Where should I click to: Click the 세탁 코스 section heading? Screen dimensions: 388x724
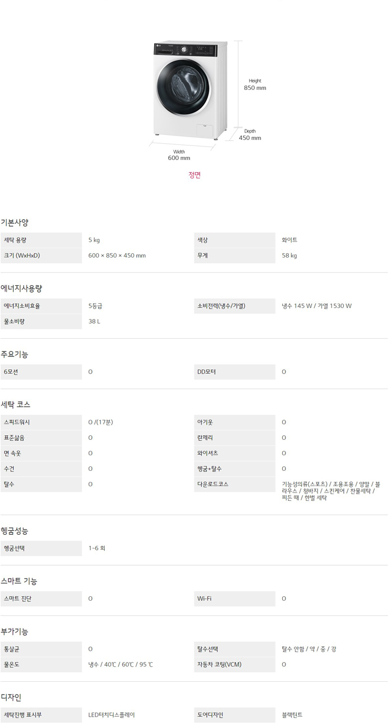pos(16,405)
